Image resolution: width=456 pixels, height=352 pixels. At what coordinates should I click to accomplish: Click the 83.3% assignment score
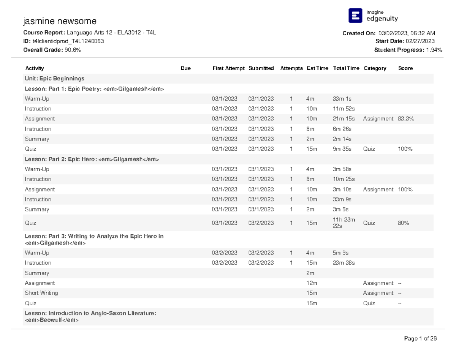406,119
